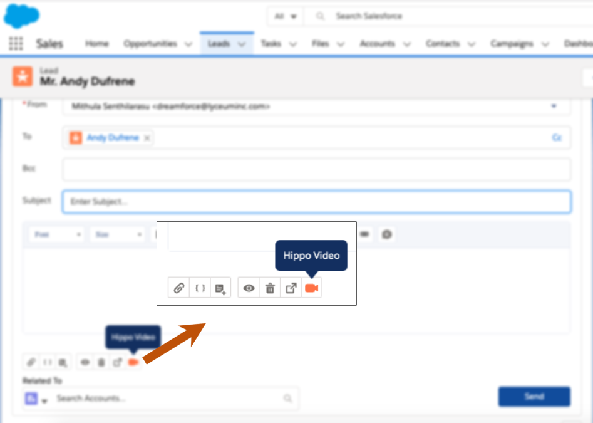The height and width of the screenshot is (423, 593).
Task: Click the blue Send button
Action: [534, 397]
